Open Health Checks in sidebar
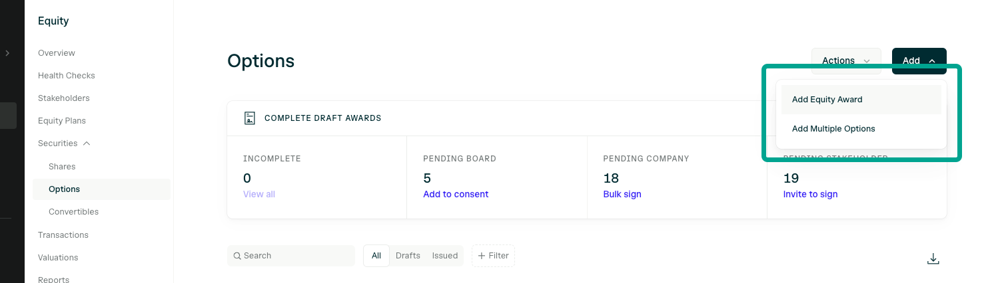Screen dimensions: 992x283 pyautogui.click(x=67, y=76)
